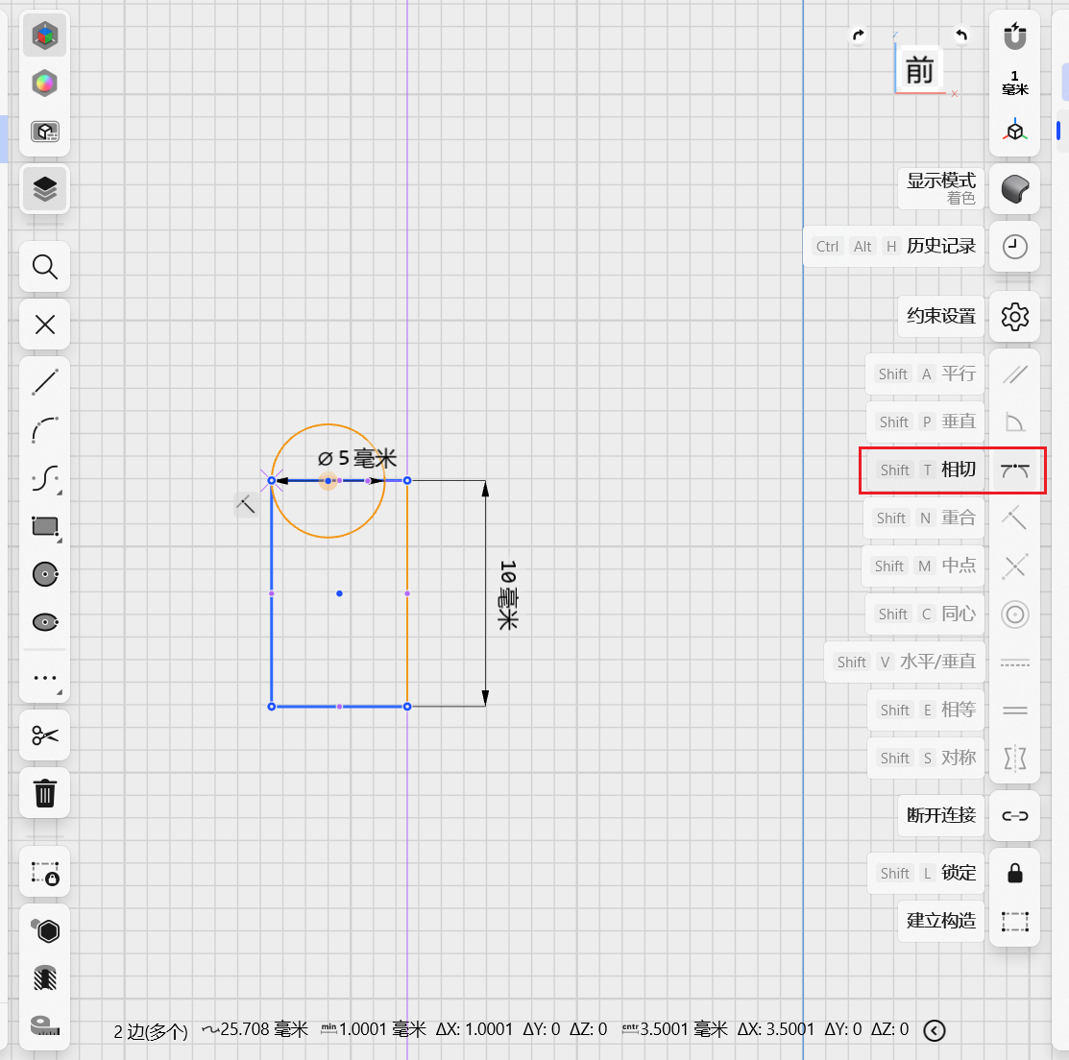The width and height of the screenshot is (1069, 1060).
Task: Click the 相切 tangent label
Action: coord(958,470)
